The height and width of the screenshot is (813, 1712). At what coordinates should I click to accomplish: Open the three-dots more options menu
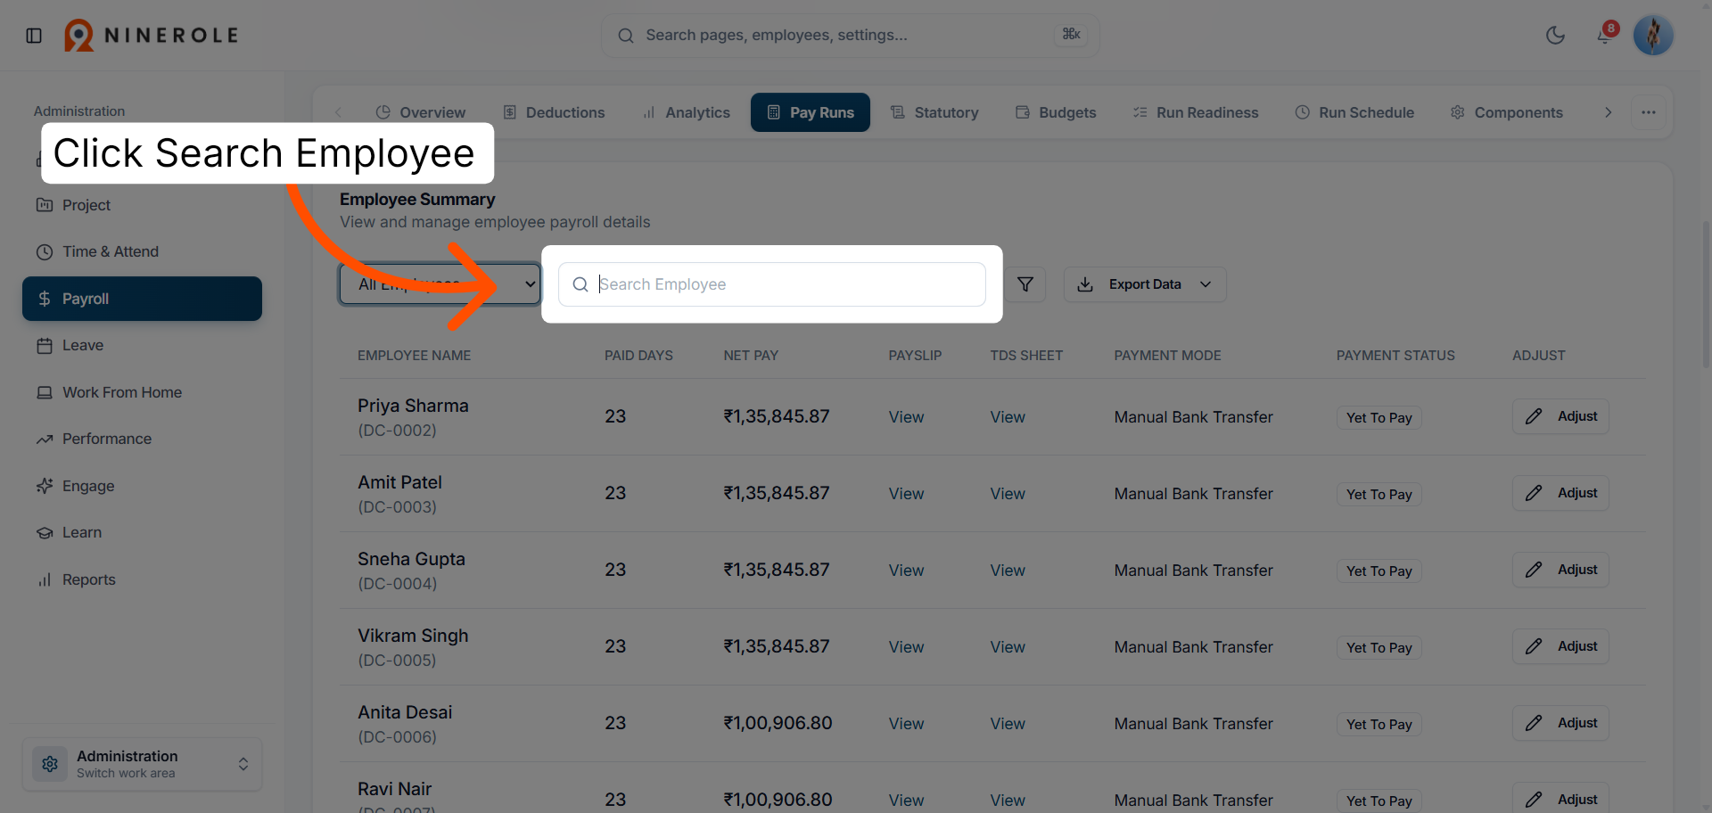(x=1649, y=112)
